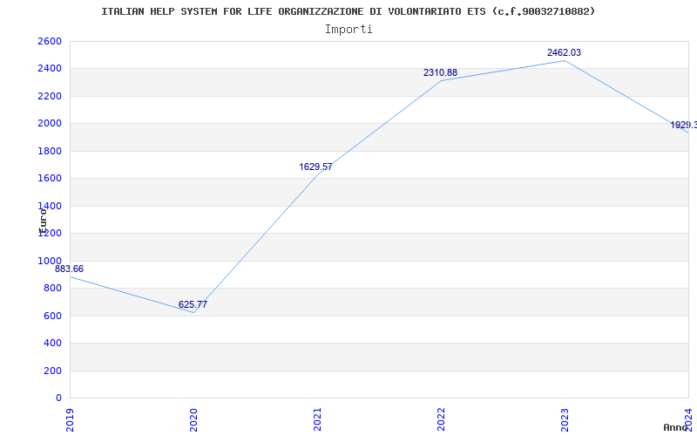This screenshot has width=697, height=436.
Task: Click the chart title with c.f.90032710882
Action: click(348, 11)
